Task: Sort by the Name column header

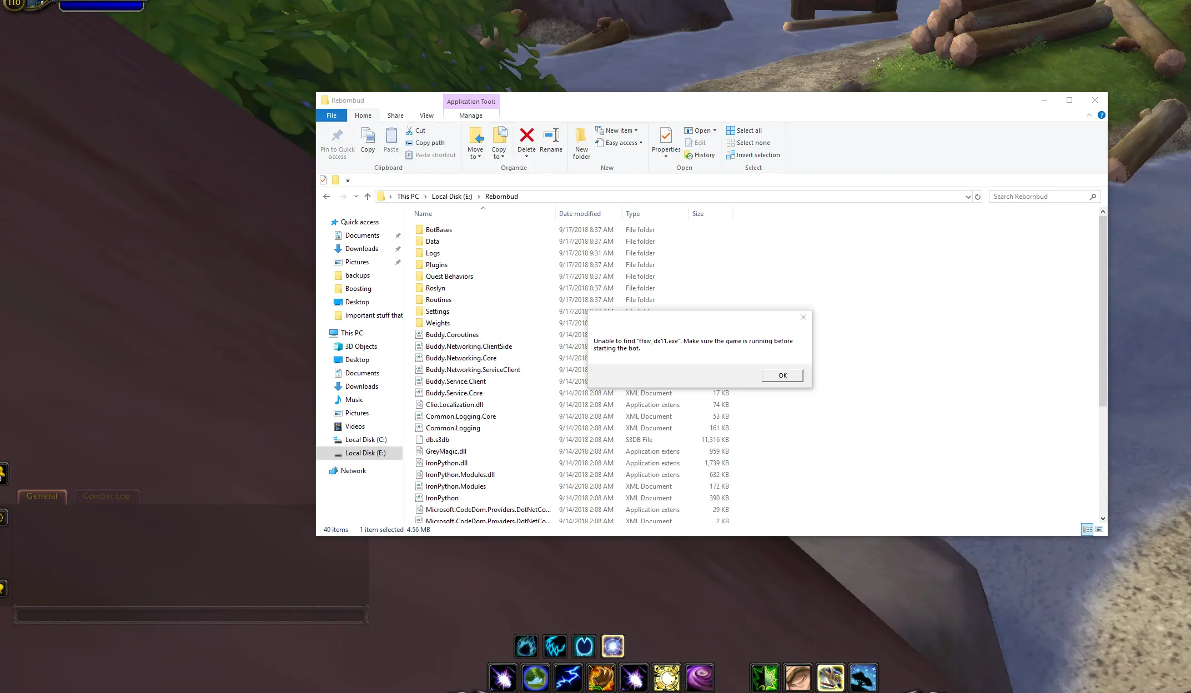Action: [x=423, y=214]
